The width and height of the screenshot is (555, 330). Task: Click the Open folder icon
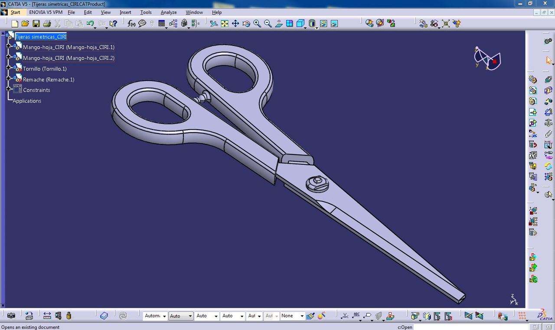26,23
